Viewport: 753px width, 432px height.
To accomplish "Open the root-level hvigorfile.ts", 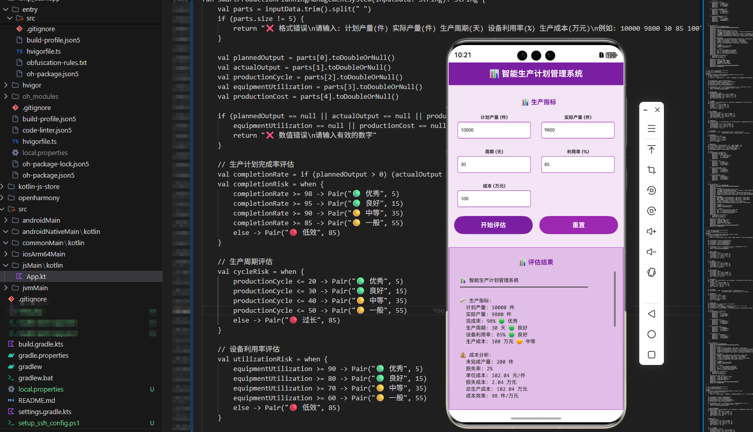I will tap(39, 141).
